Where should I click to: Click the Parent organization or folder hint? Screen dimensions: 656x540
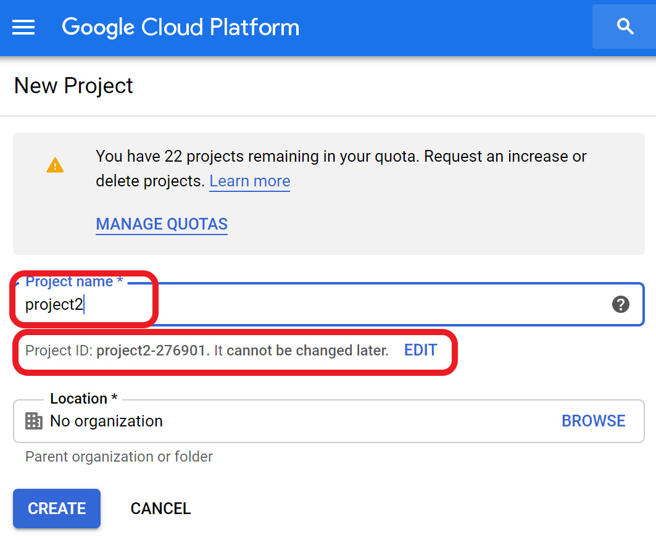point(119,457)
